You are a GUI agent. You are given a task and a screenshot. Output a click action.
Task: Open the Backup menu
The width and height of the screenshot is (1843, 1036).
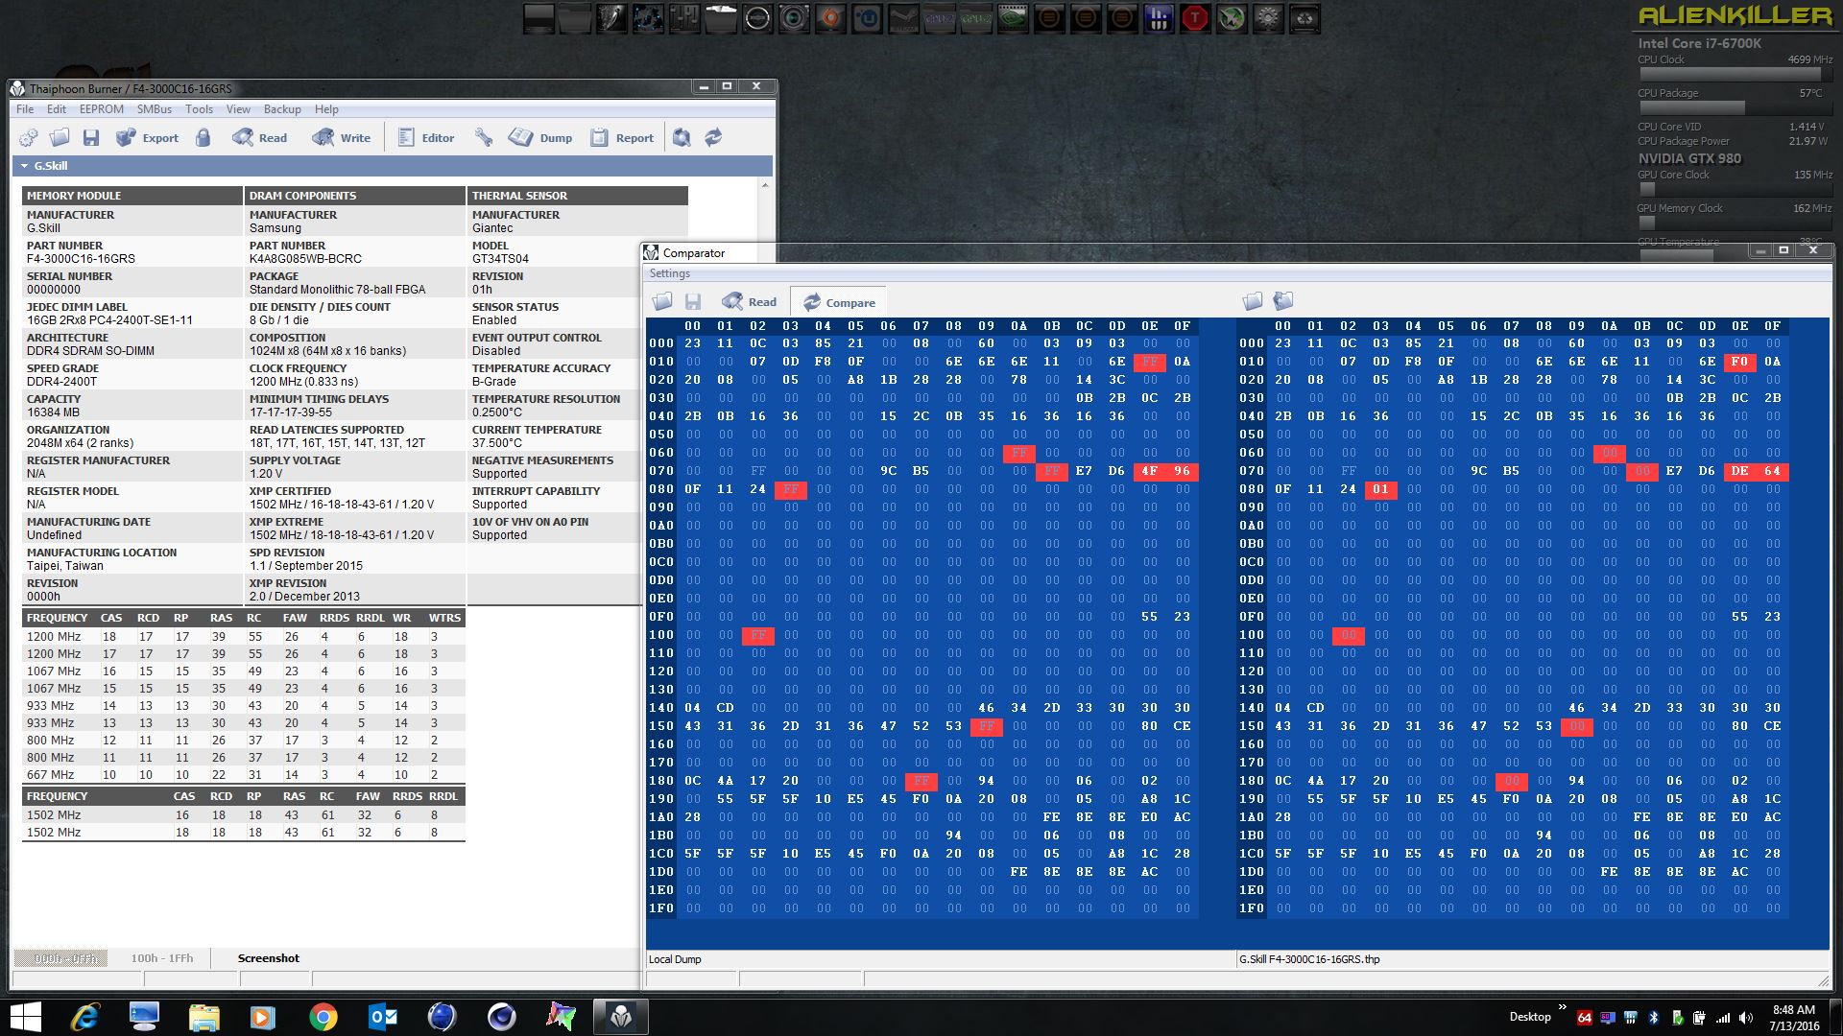pos(282,109)
